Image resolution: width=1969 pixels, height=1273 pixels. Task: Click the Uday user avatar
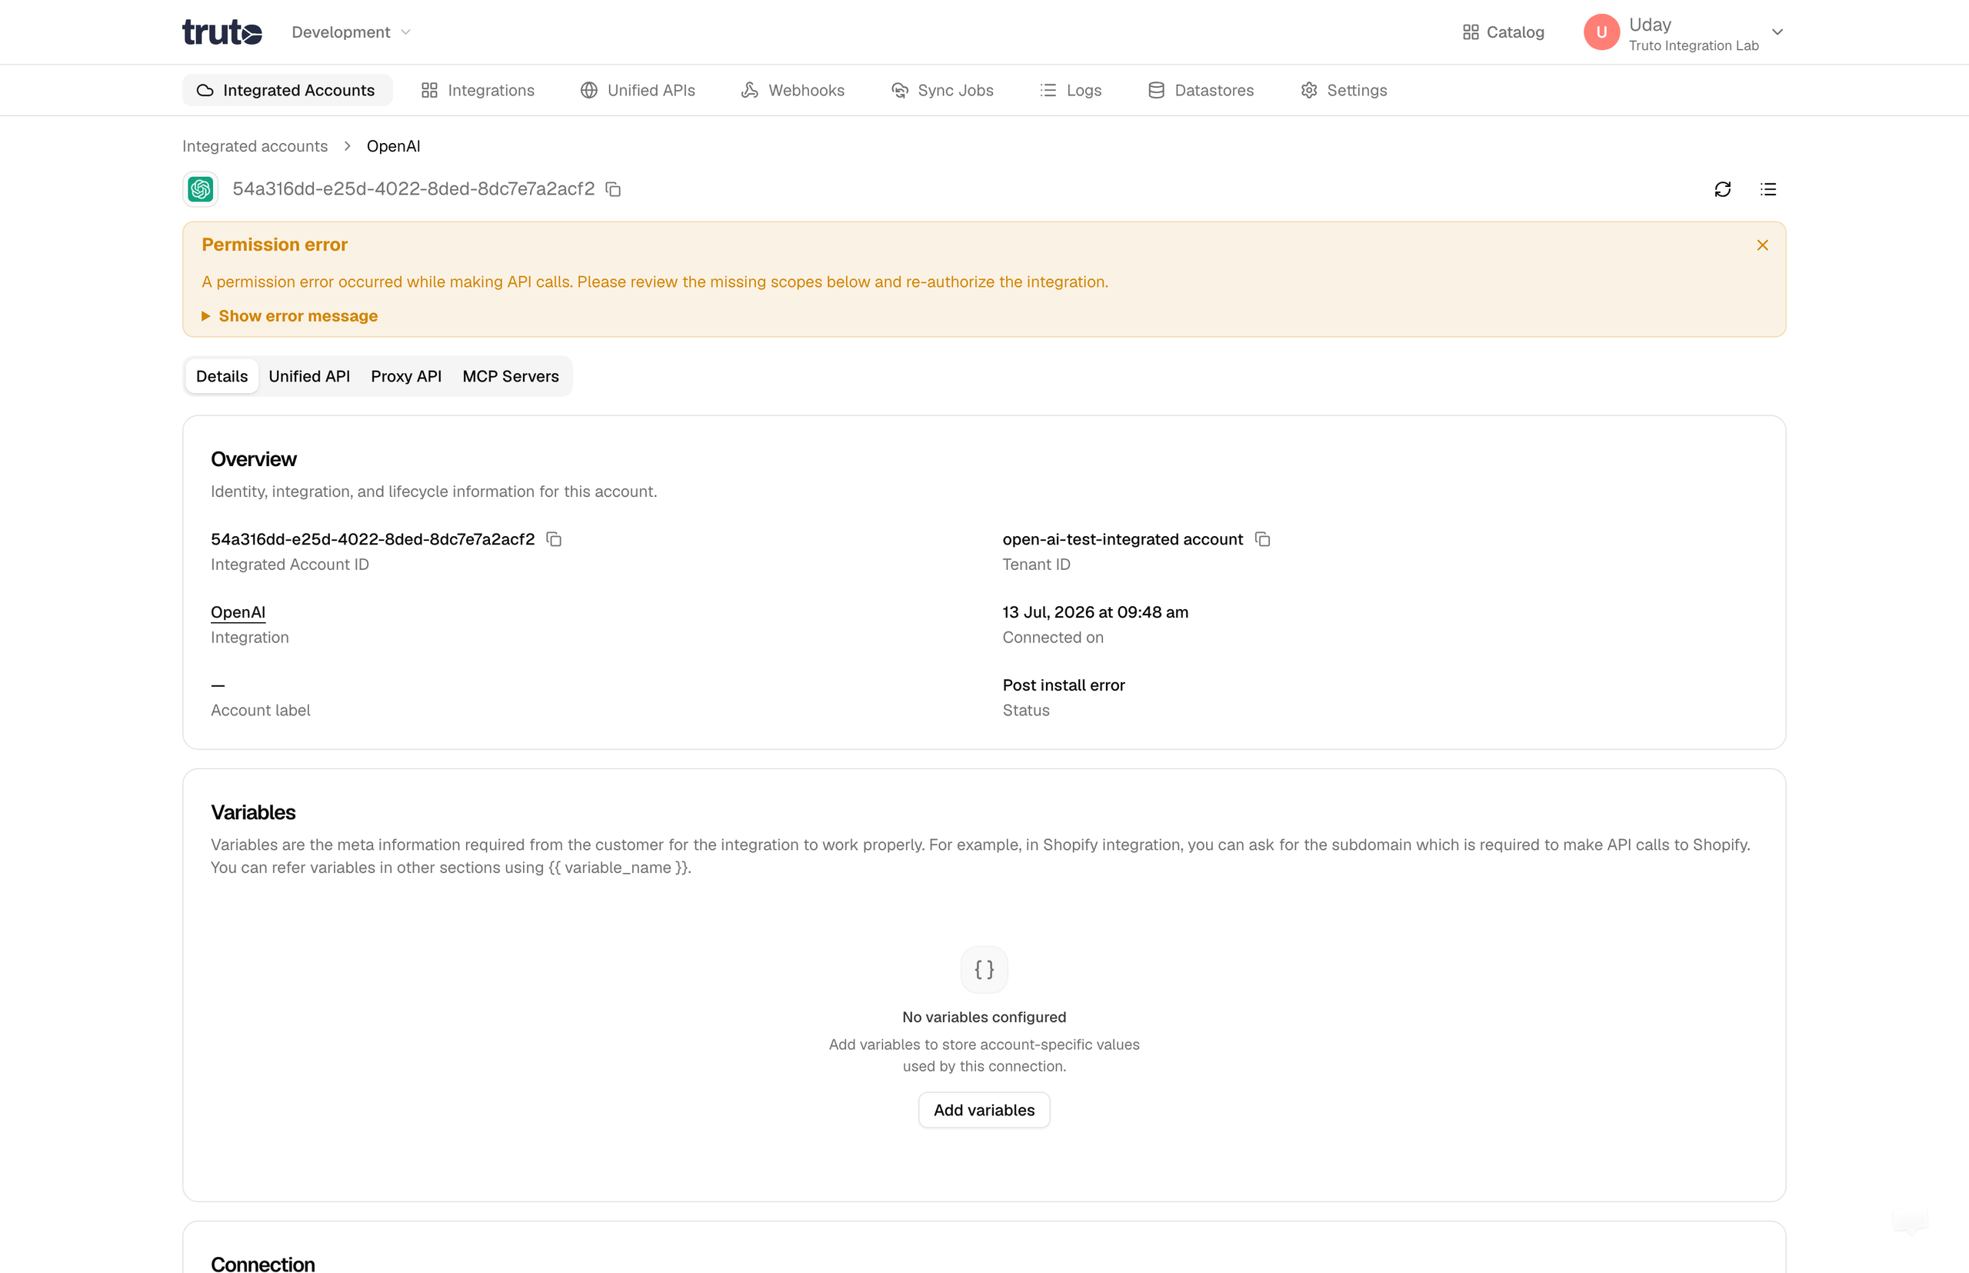point(1601,32)
